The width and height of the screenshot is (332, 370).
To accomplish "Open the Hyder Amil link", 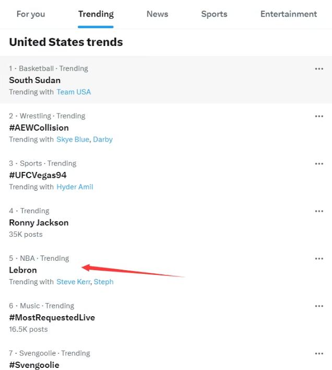I will [75, 187].
